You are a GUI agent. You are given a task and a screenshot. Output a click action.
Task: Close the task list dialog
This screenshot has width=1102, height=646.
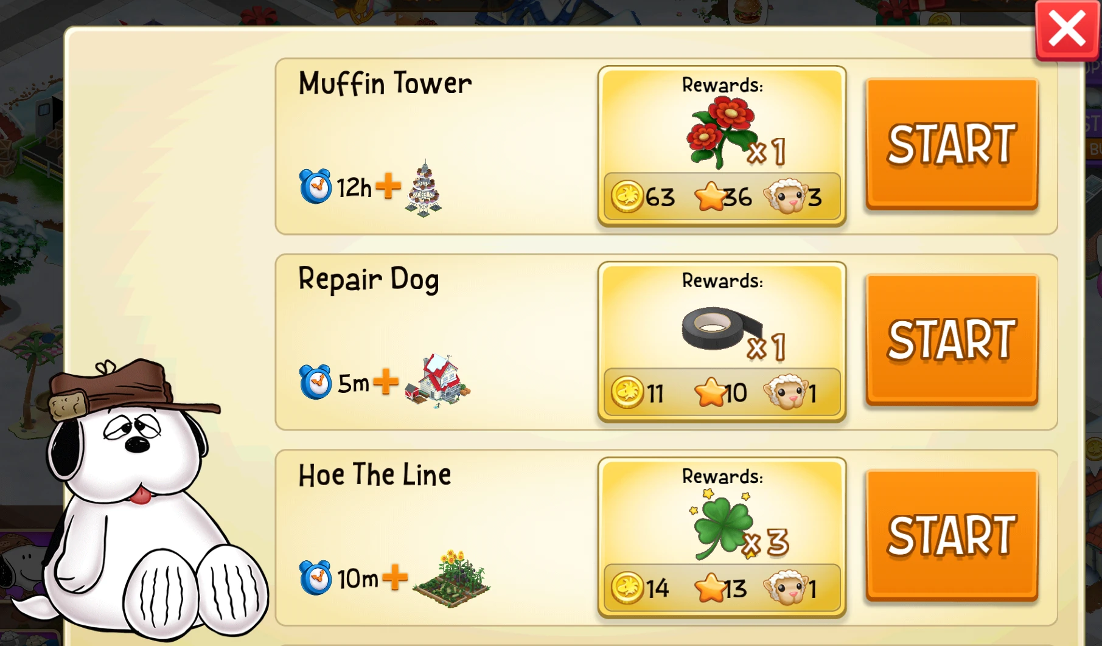coord(1067,30)
